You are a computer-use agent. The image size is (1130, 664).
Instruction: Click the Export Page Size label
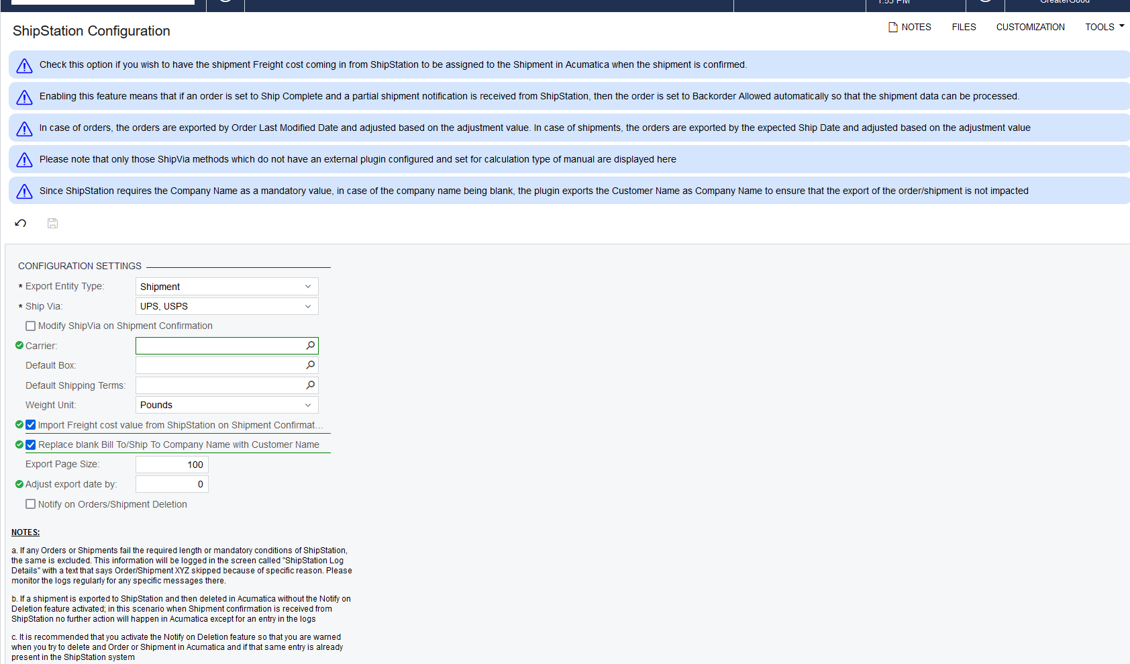click(62, 464)
